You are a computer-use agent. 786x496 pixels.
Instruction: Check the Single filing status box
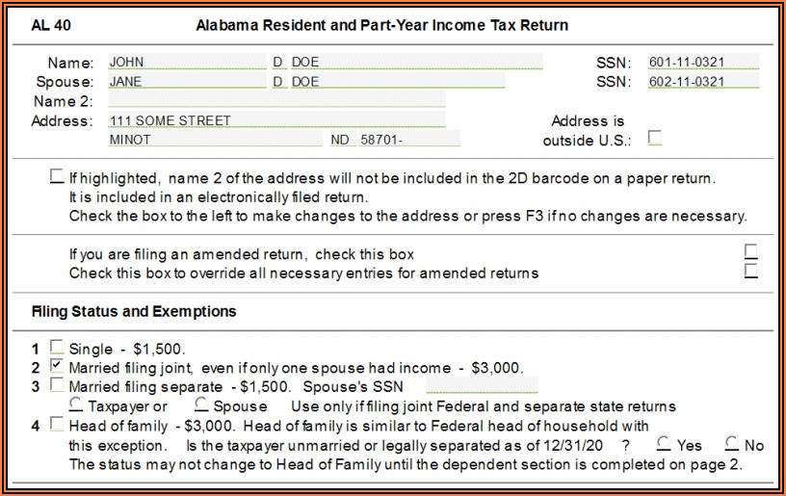tap(57, 348)
